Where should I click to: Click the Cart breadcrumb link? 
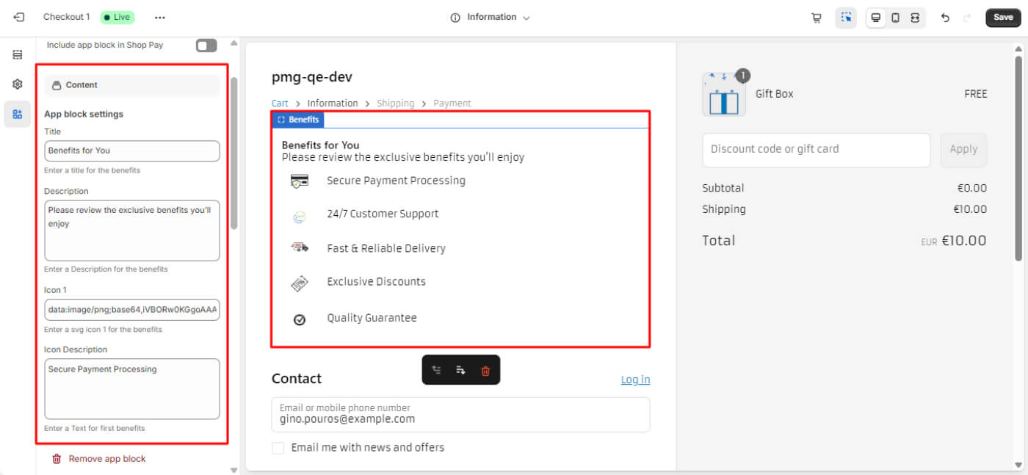pyautogui.click(x=280, y=104)
